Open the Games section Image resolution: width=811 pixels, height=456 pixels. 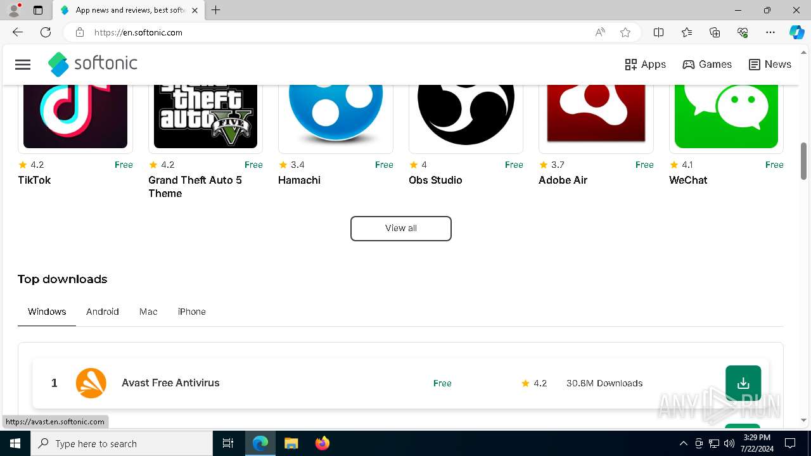(707, 65)
